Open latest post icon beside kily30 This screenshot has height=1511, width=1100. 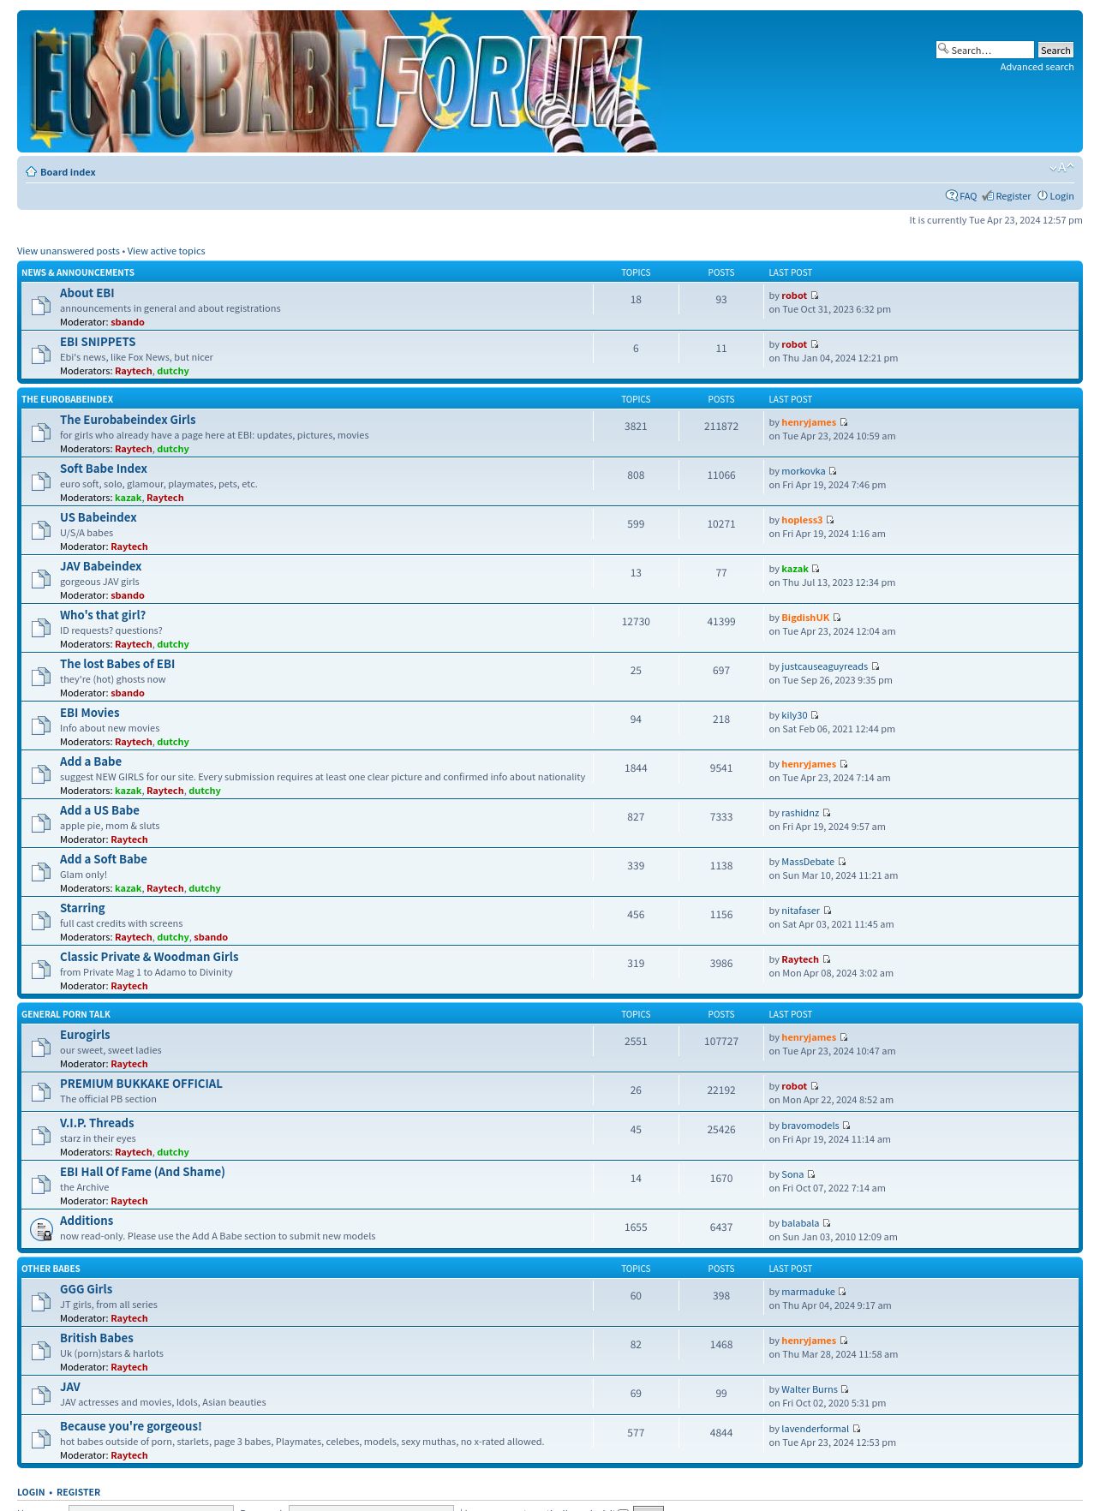coord(815,715)
